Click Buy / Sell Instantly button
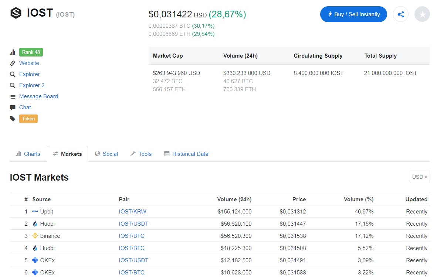 click(353, 14)
